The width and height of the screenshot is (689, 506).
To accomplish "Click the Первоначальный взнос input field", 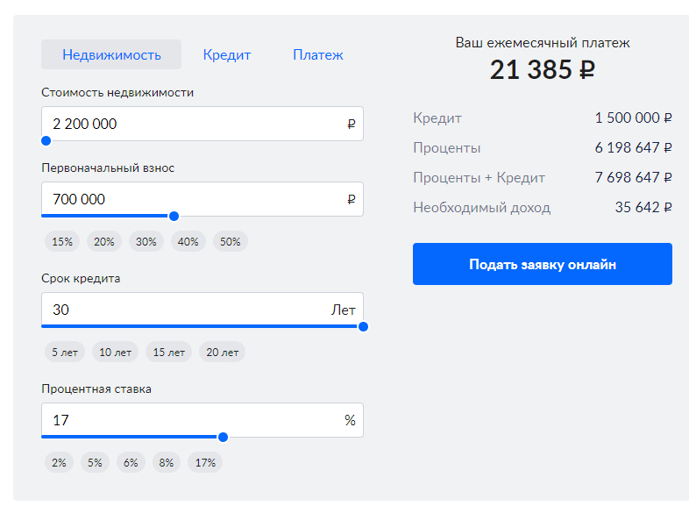I will tap(193, 199).
